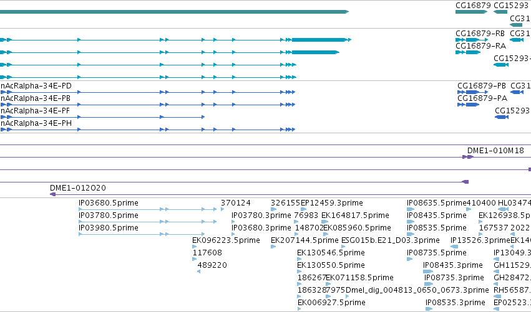Select the IP03780.5prime EST
Screen dimensions: 531x312
[148, 222]
